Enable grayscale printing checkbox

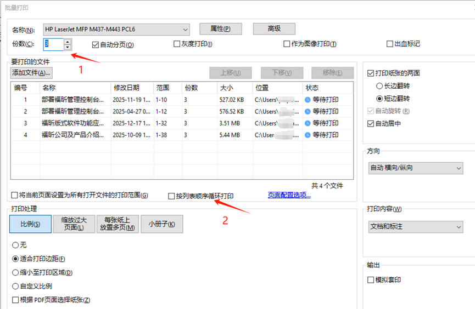tap(177, 44)
